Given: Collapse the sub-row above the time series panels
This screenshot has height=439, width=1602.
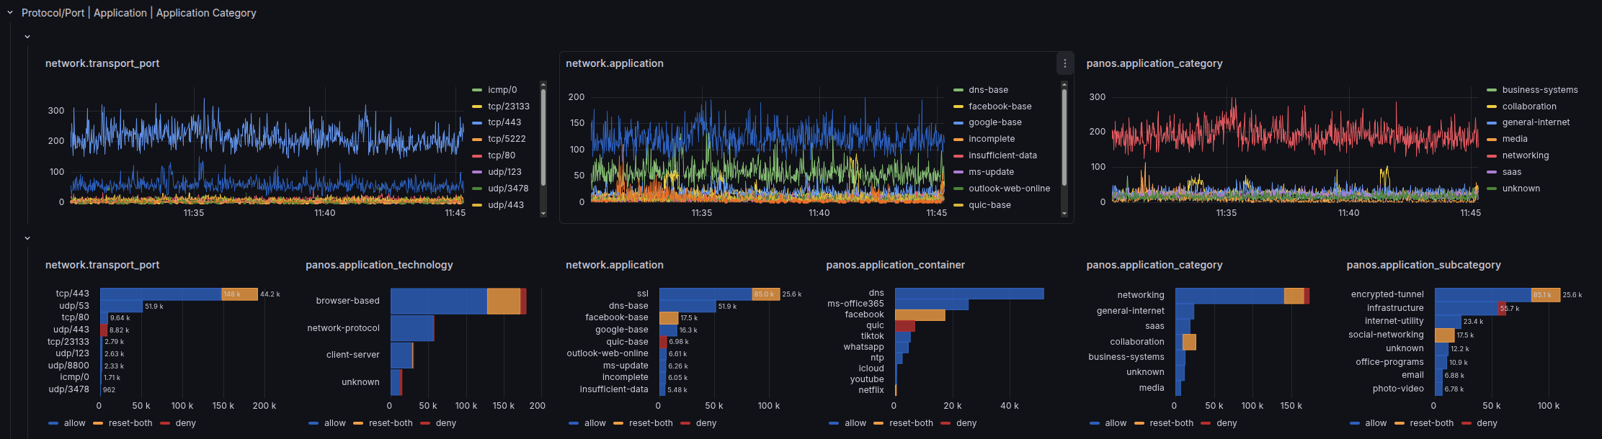Looking at the screenshot, I should pos(27,37).
